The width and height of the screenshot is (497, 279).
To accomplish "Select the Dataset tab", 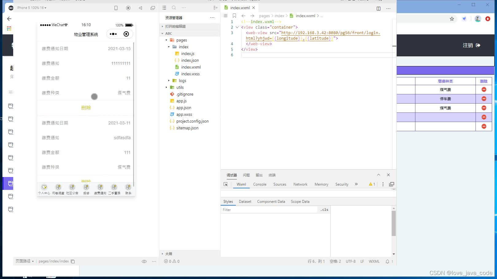I will point(245,202).
